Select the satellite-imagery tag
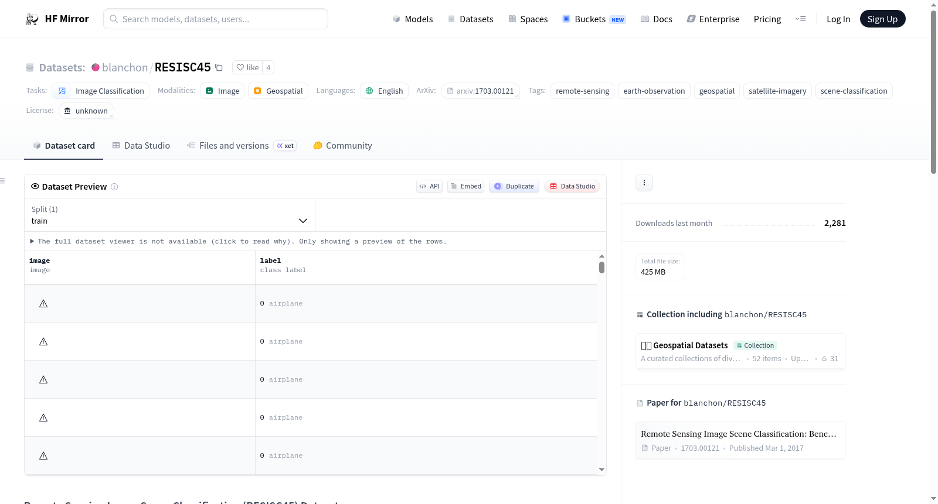The height and width of the screenshot is (504, 938). click(777, 91)
